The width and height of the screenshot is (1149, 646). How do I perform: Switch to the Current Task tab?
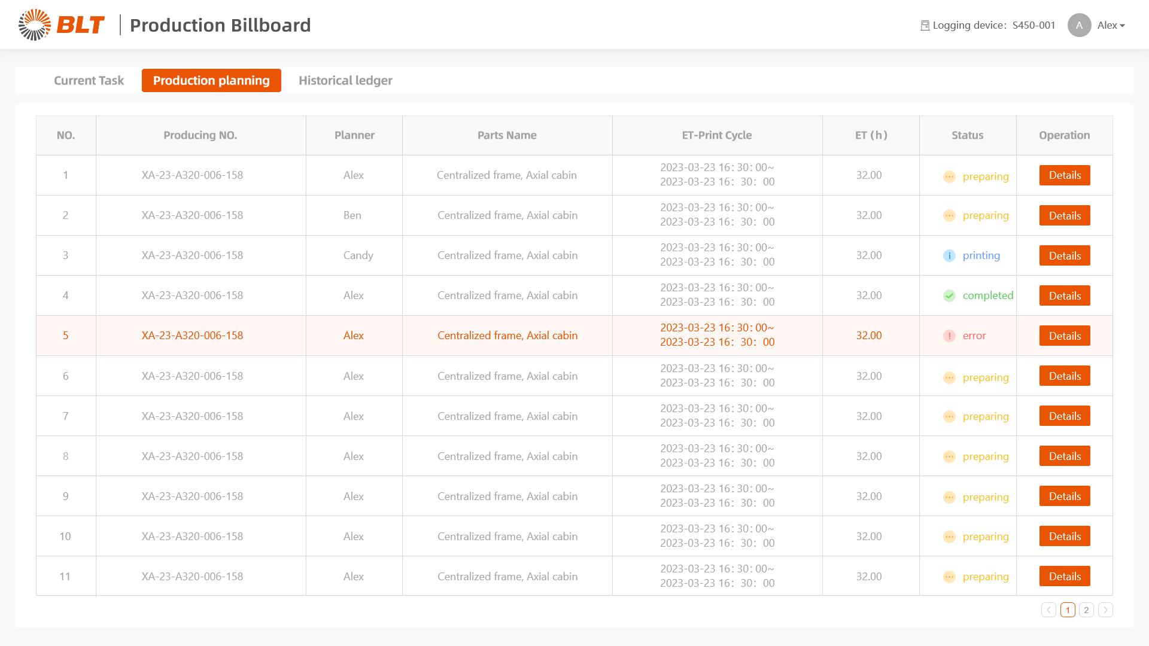(89, 80)
